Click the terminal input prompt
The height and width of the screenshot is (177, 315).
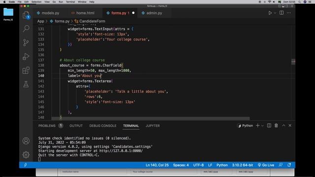point(39,159)
